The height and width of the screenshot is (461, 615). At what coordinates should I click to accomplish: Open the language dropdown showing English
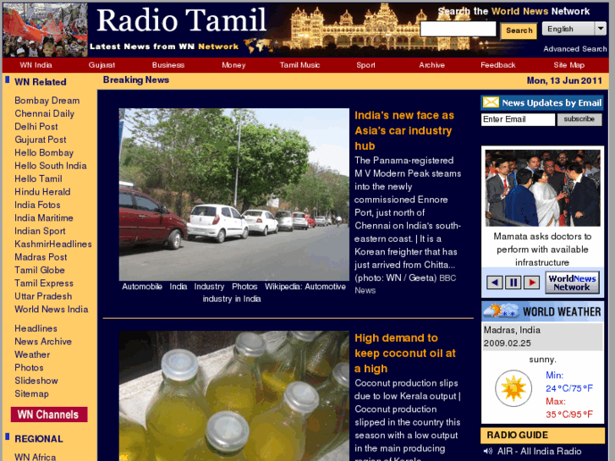574,29
